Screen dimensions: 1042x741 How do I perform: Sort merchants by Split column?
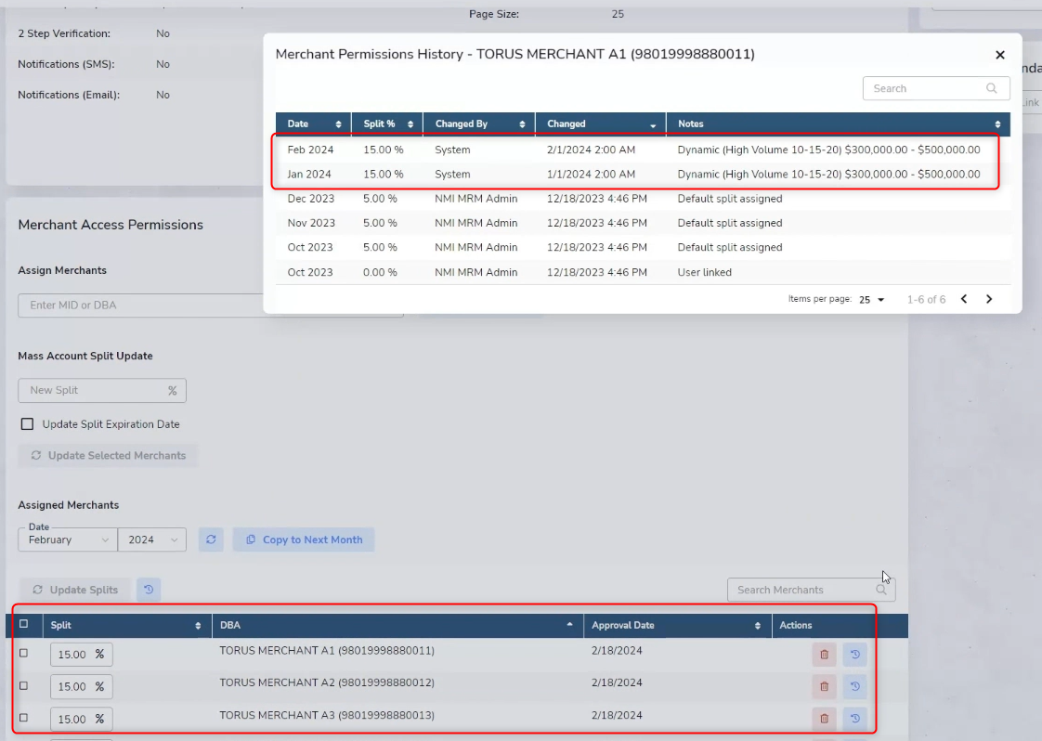(198, 625)
